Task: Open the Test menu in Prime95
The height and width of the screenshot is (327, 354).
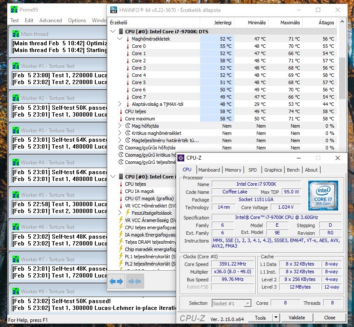Action: (x=15, y=20)
